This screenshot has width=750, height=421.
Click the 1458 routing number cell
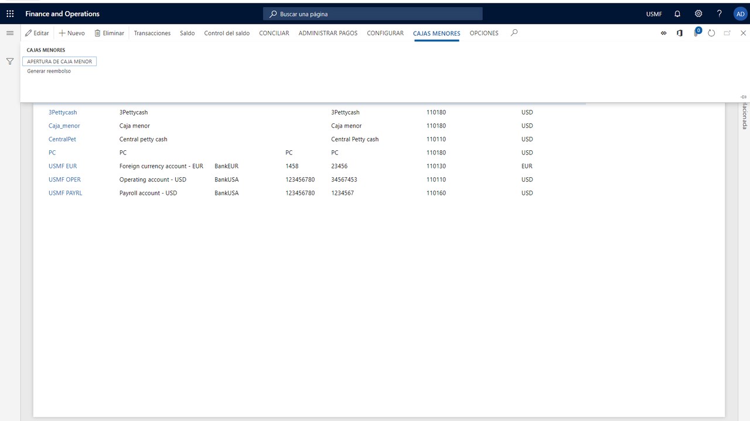click(292, 166)
